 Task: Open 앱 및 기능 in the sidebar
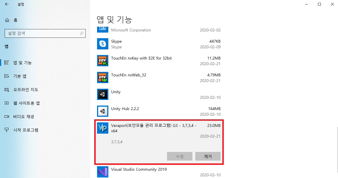(x=22, y=63)
